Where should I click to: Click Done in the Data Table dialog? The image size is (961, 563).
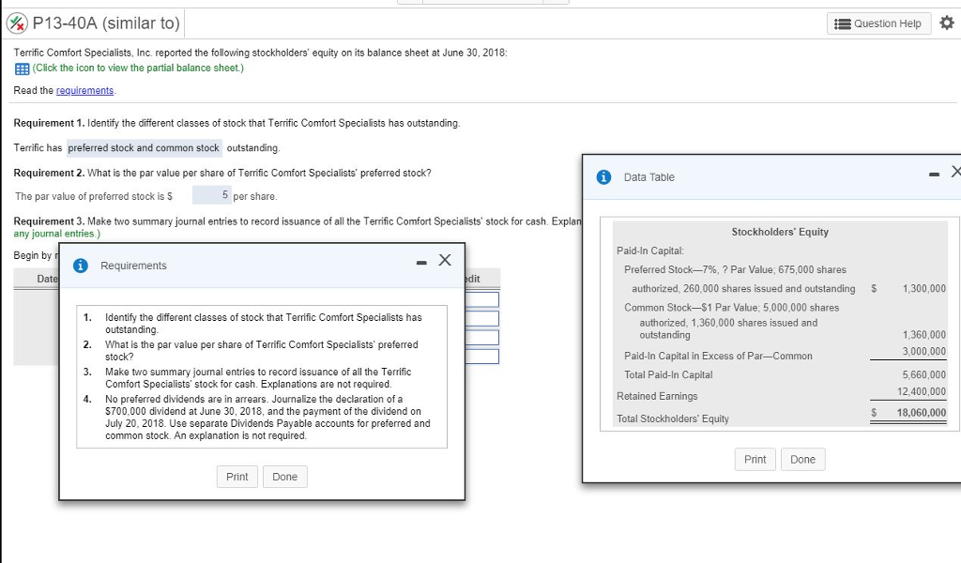[803, 460]
